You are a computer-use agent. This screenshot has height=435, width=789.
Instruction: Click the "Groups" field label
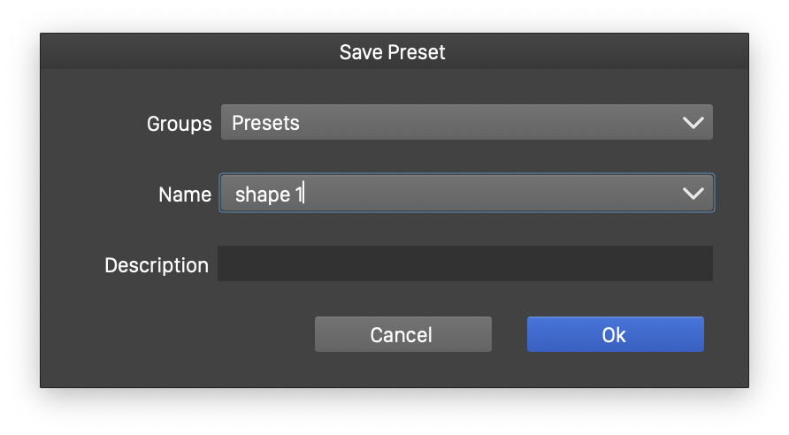pos(179,124)
